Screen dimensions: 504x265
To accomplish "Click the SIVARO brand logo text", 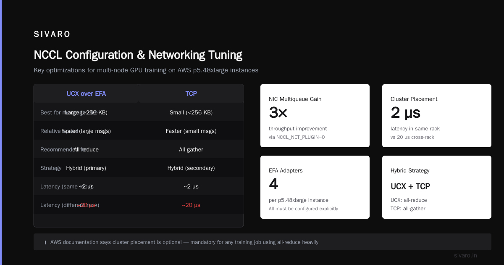I will click(x=52, y=34).
